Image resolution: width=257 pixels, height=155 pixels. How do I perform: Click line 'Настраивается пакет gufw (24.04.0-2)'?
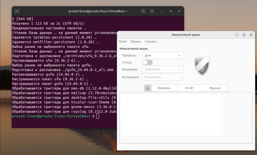(52, 83)
